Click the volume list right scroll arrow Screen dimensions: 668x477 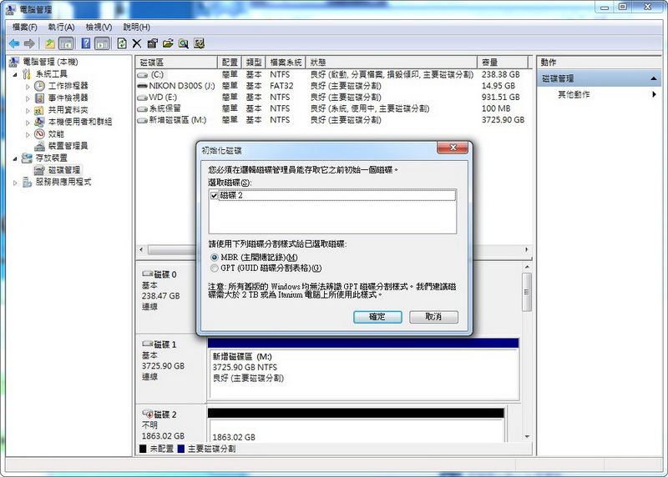click(x=527, y=250)
